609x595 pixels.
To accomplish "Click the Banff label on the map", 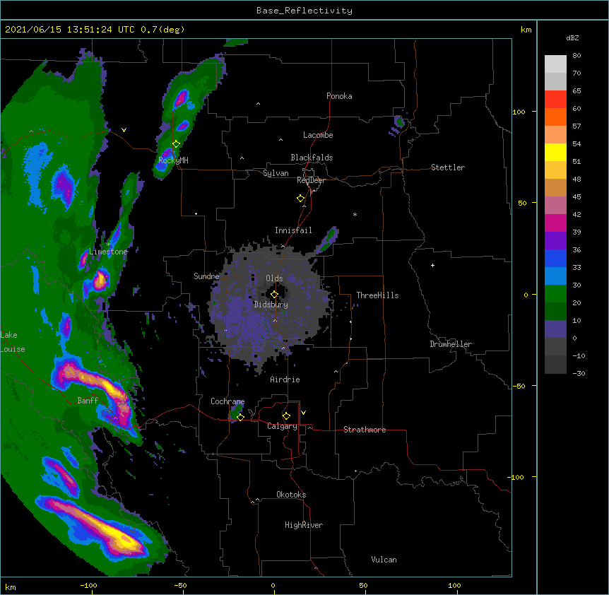I will click(88, 401).
